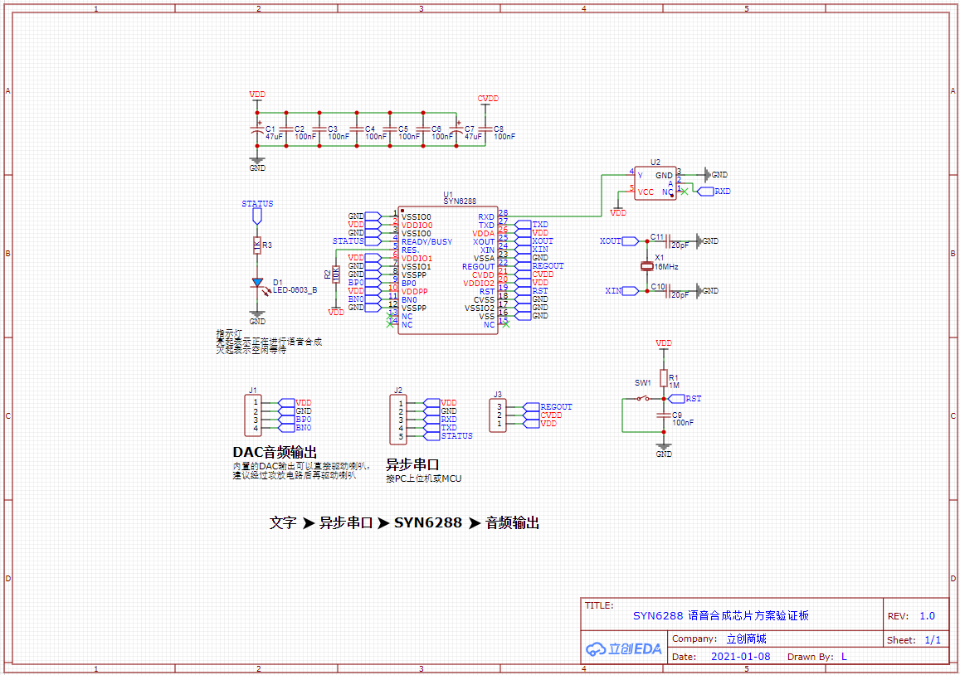Screen dimensions: 960x675
Task: Select the C11 20pF capacitor symbol
Action: [668, 241]
